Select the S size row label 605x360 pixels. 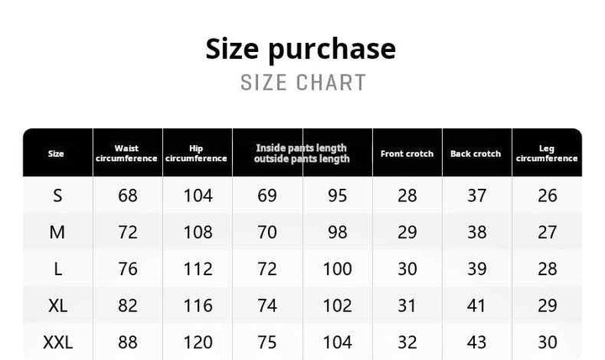[x=57, y=196]
